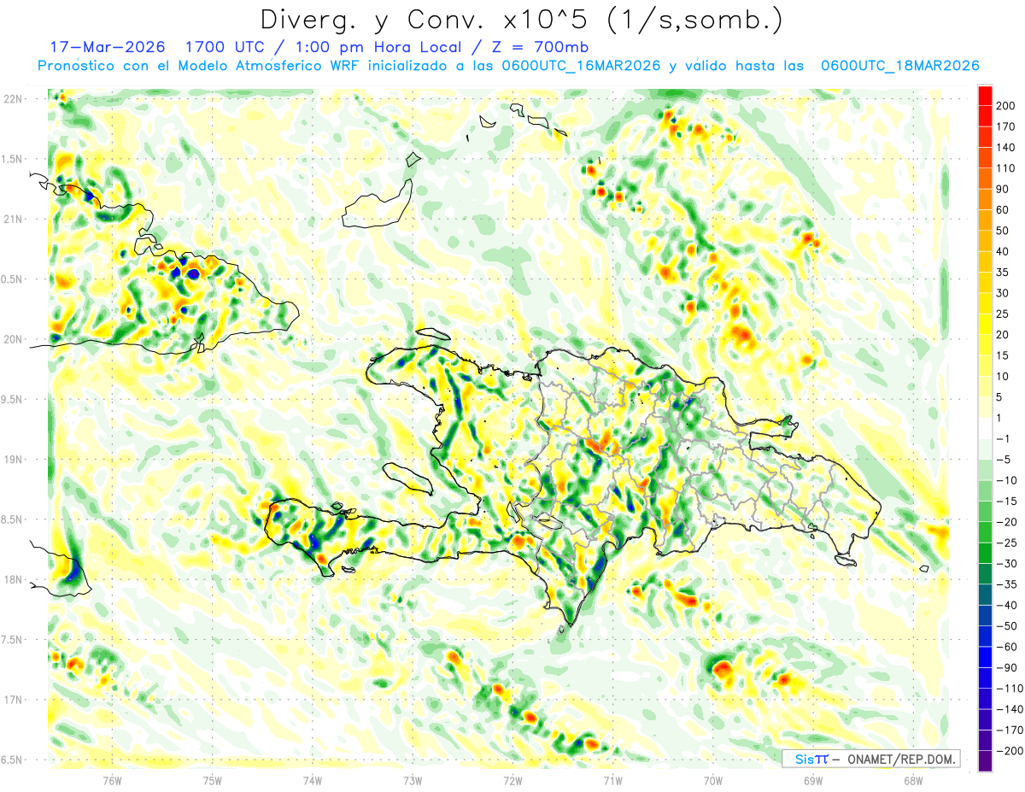Viewport: 1025px width, 792px height.
Task: Select the "1.5N" axis label
Action: pos(12,159)
